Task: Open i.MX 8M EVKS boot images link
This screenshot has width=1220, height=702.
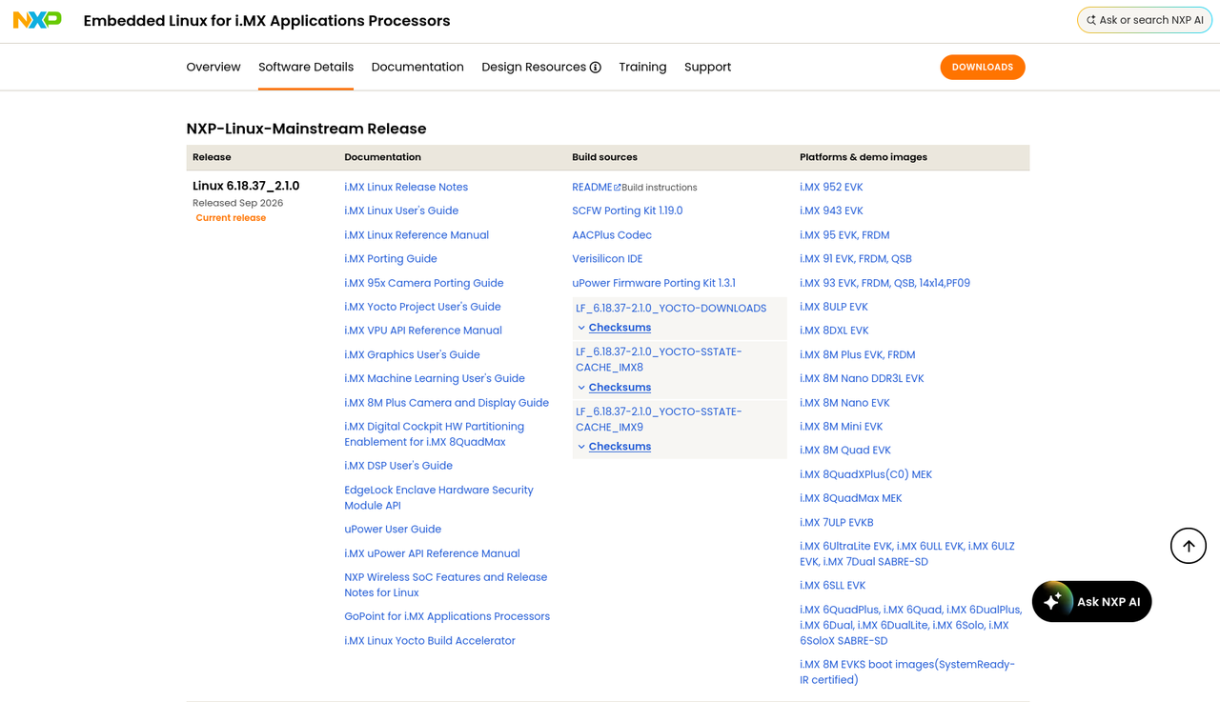Action: (x=907, y=672)
